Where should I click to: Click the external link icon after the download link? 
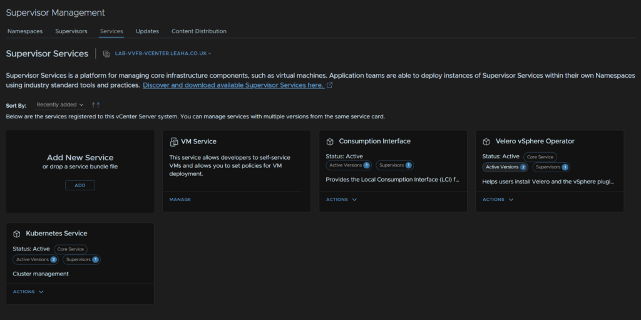[329, 86]
